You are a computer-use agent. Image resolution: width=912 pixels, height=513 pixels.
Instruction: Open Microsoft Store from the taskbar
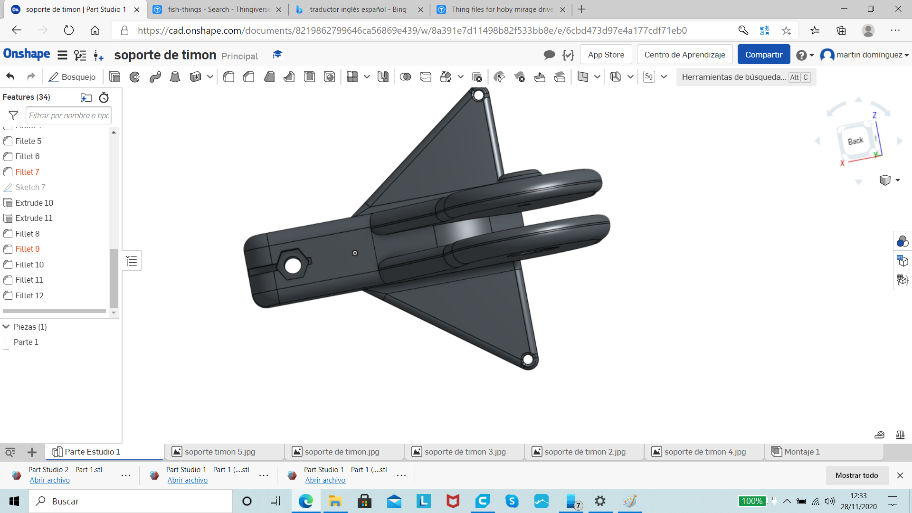click(364, 501)
